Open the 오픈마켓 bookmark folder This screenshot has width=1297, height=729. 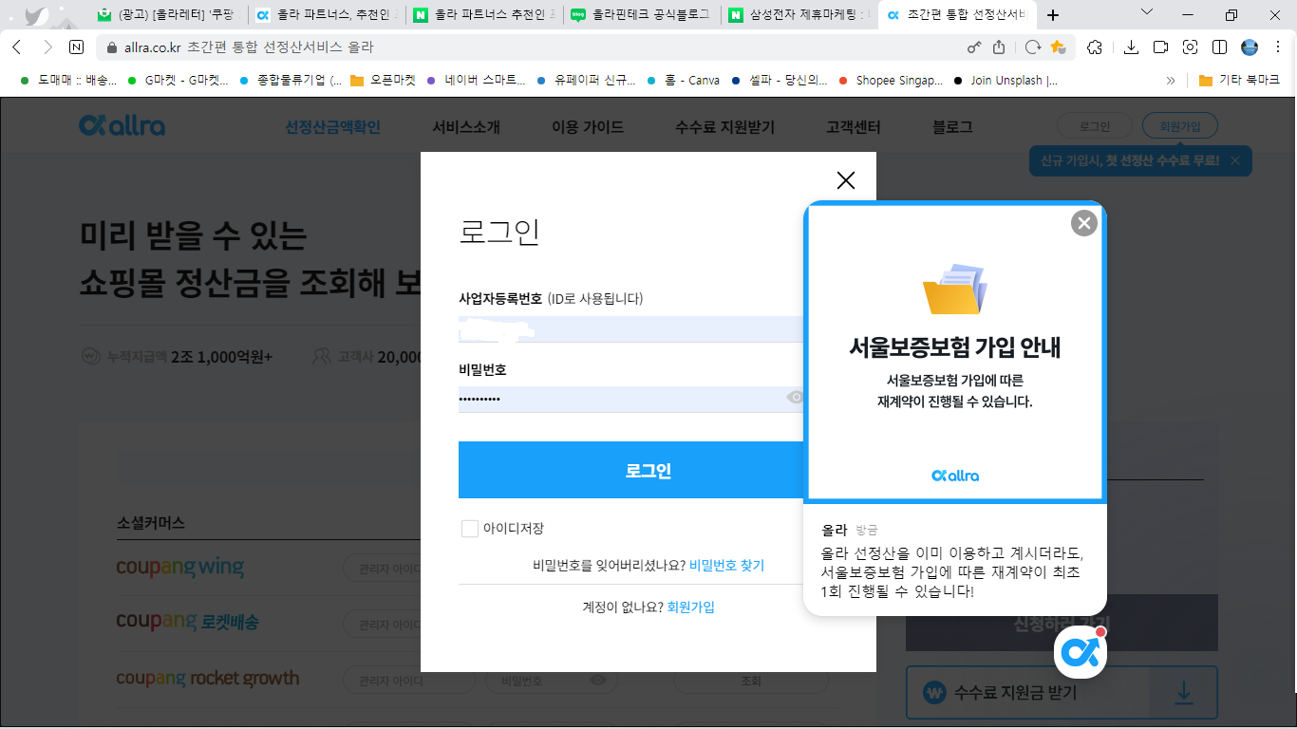[384, 81]
